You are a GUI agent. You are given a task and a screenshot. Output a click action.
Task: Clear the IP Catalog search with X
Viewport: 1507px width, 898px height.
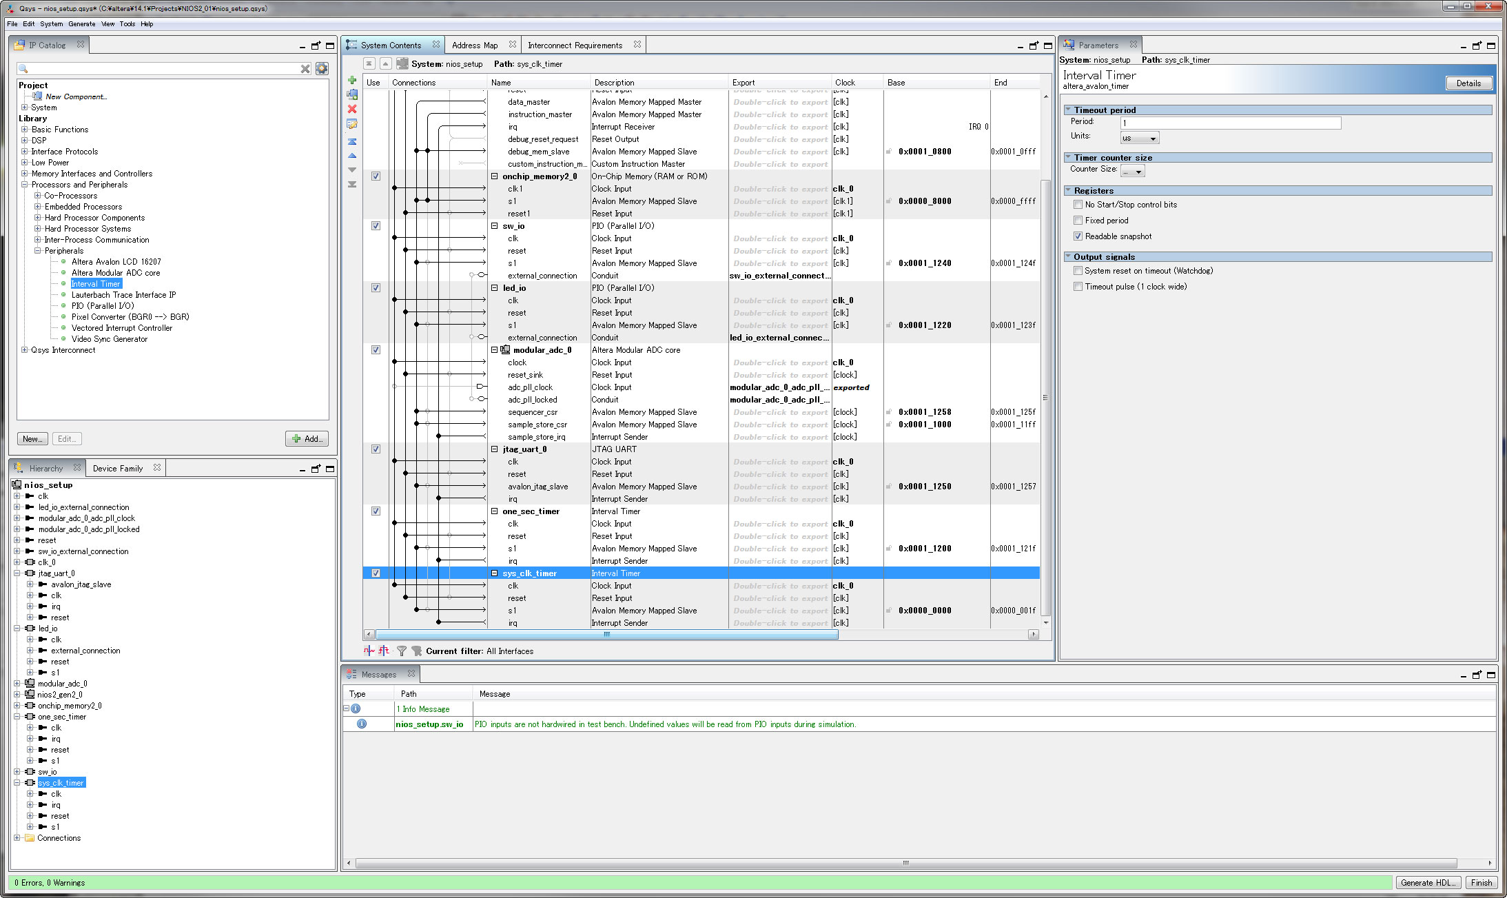[x=305, y=68]
